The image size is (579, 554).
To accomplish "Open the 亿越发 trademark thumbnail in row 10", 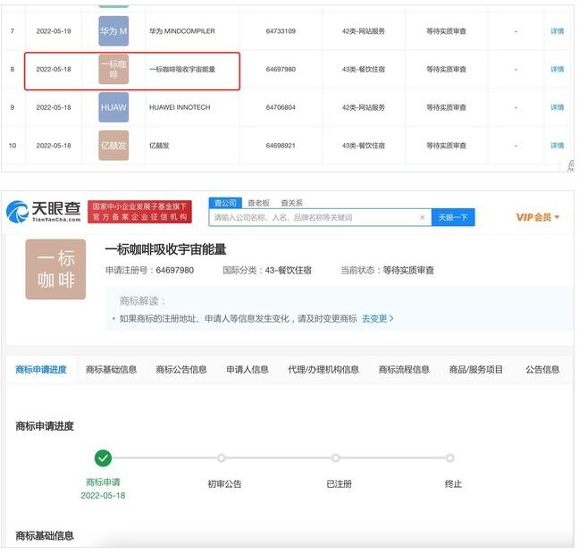I will 113,145.
